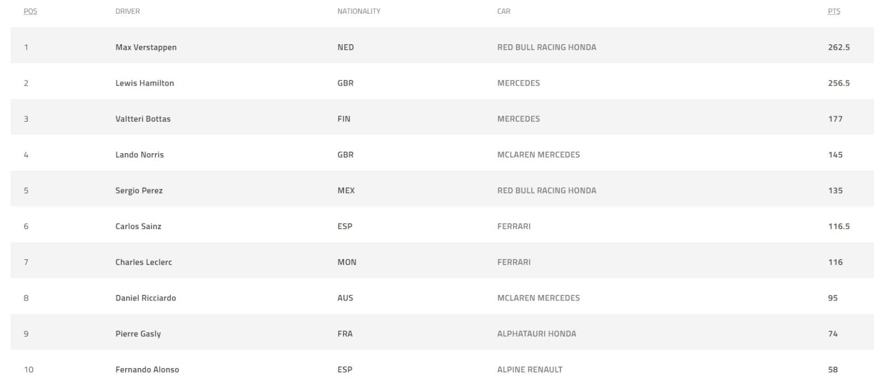Select Mercedes team in Hamilton row
Screen dimensions: 874x385
click(518, 83)
